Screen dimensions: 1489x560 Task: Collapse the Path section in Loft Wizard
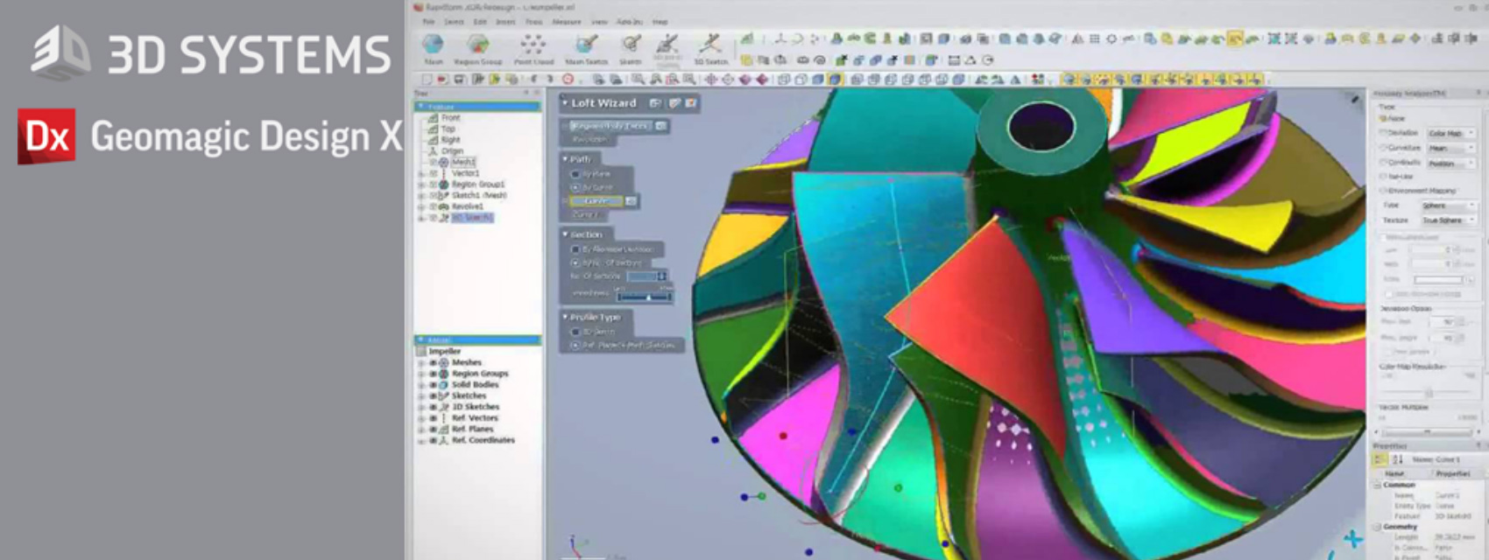point(565,159)
